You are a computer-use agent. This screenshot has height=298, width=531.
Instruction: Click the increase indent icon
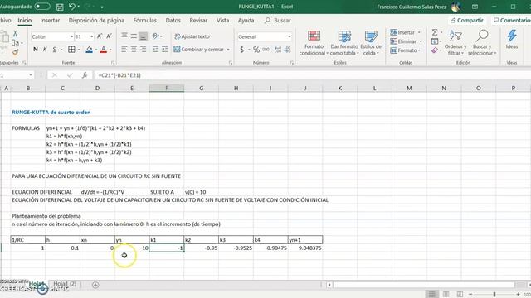click(x=165, y=50)
